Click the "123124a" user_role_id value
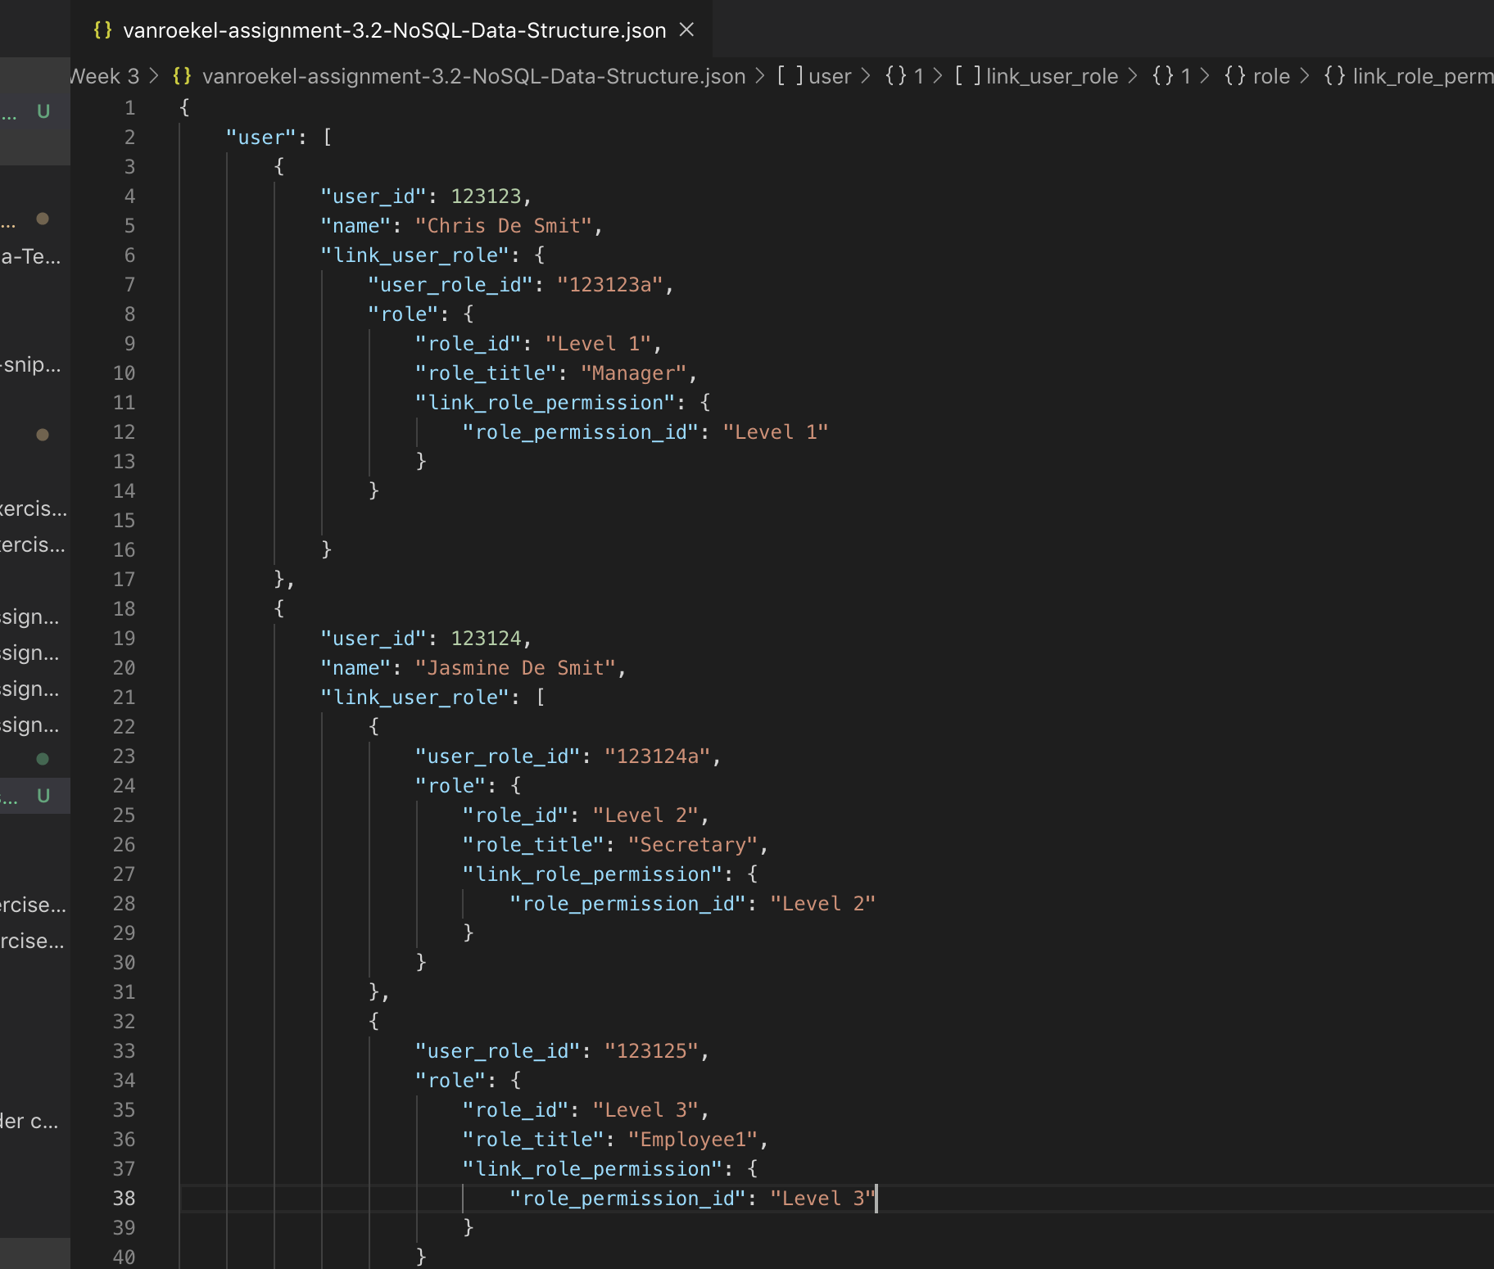Viewport: 1494px width, 1269px height. click(658, 756)
